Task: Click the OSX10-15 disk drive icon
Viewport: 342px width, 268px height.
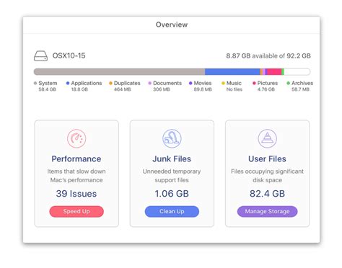Action: click(40, 55)
